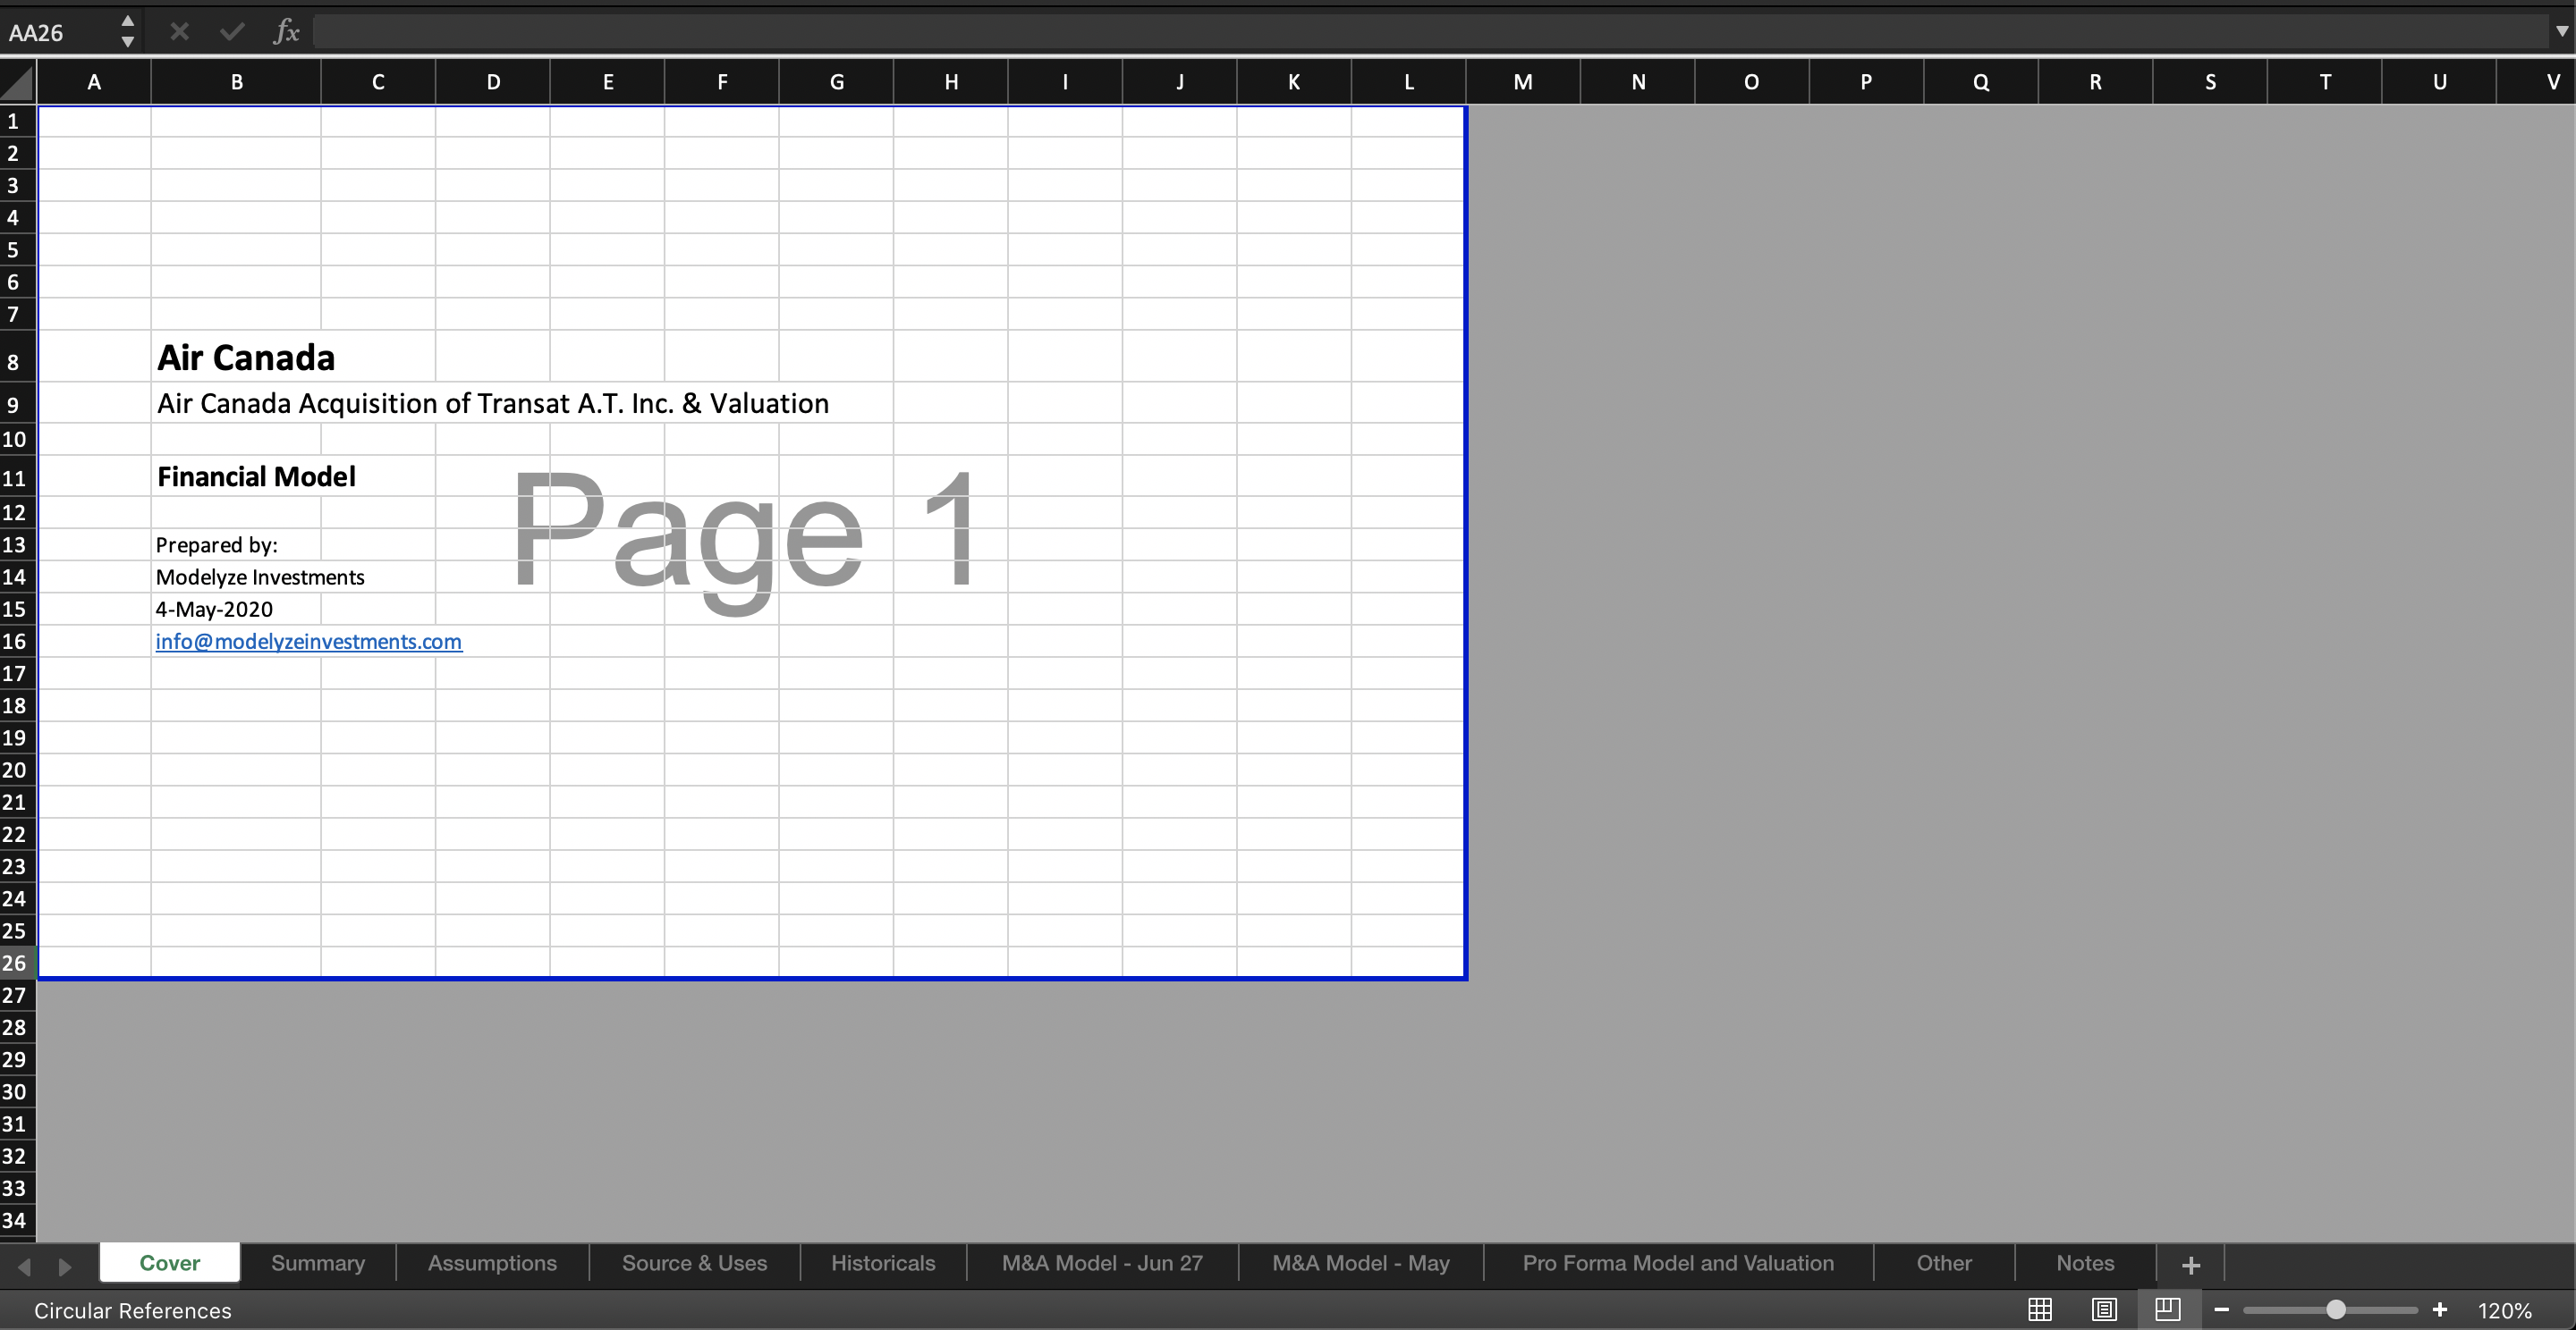This screenshot has height=1330, width=2576.
Task: Select column A header
Action: tap(94, 82)
